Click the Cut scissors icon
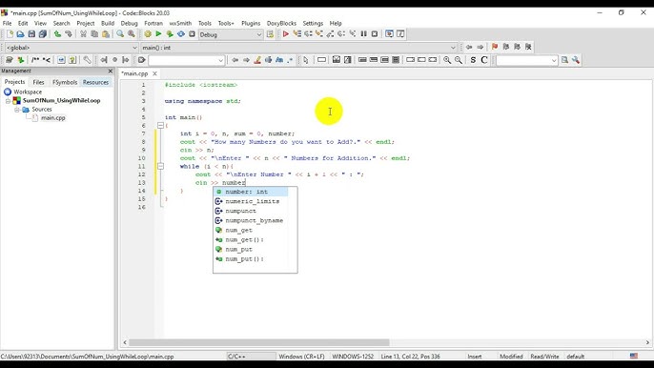Screen dimensions: 654x368 pos(84,34)
